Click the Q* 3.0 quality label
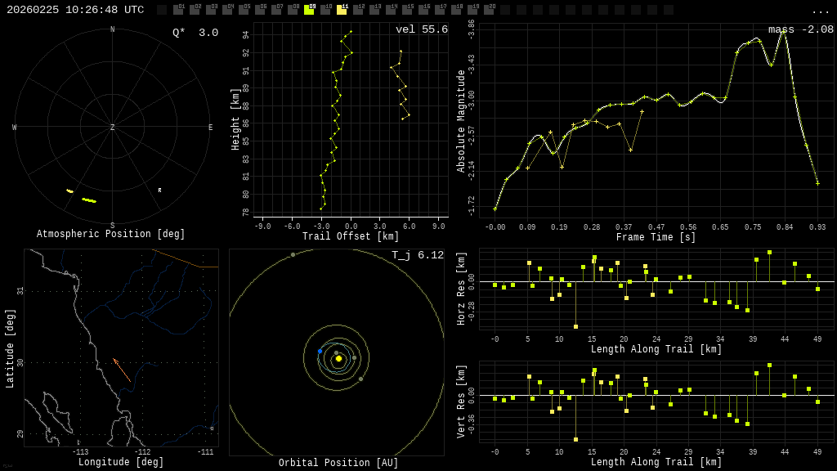The height and width of the screenshot is (471, 837). (x=195, y=33)
